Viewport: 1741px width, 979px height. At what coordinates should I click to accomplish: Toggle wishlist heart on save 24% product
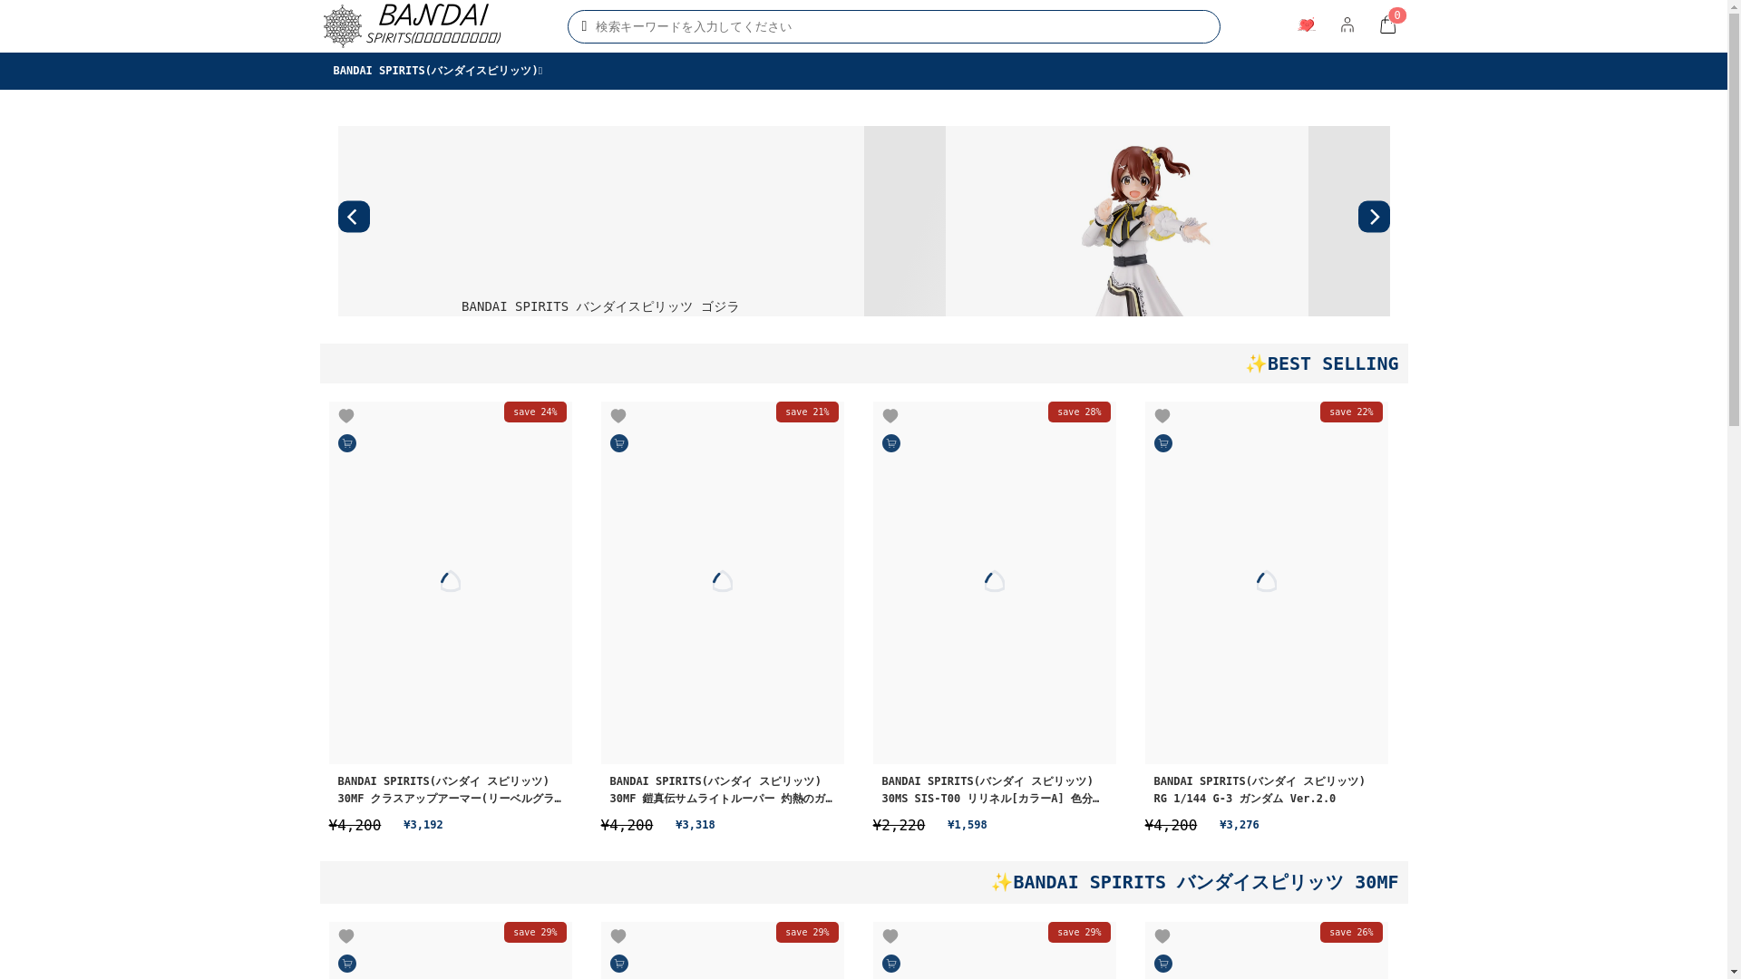click(x=346, y=416)
